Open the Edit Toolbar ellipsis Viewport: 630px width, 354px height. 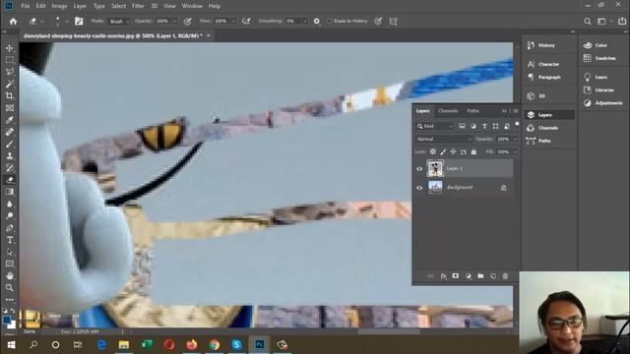pyautogui.click(x=10, y=299)
